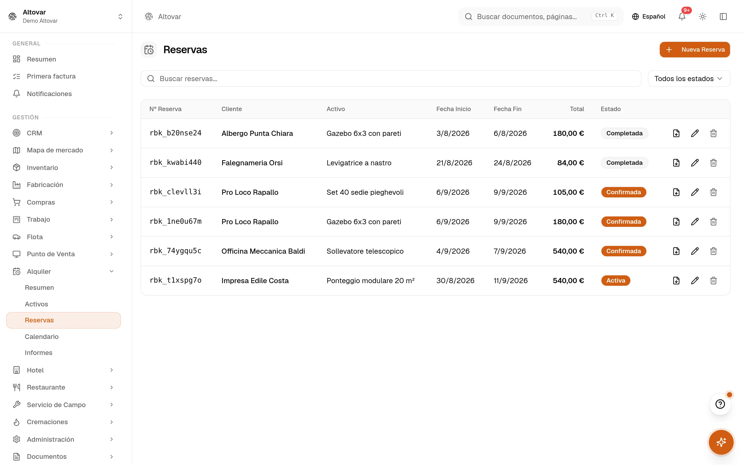The width and height of the screenshot is (744, 465).
Task: Download document for Falegnameria Orsi reservation
Action: 676,163
